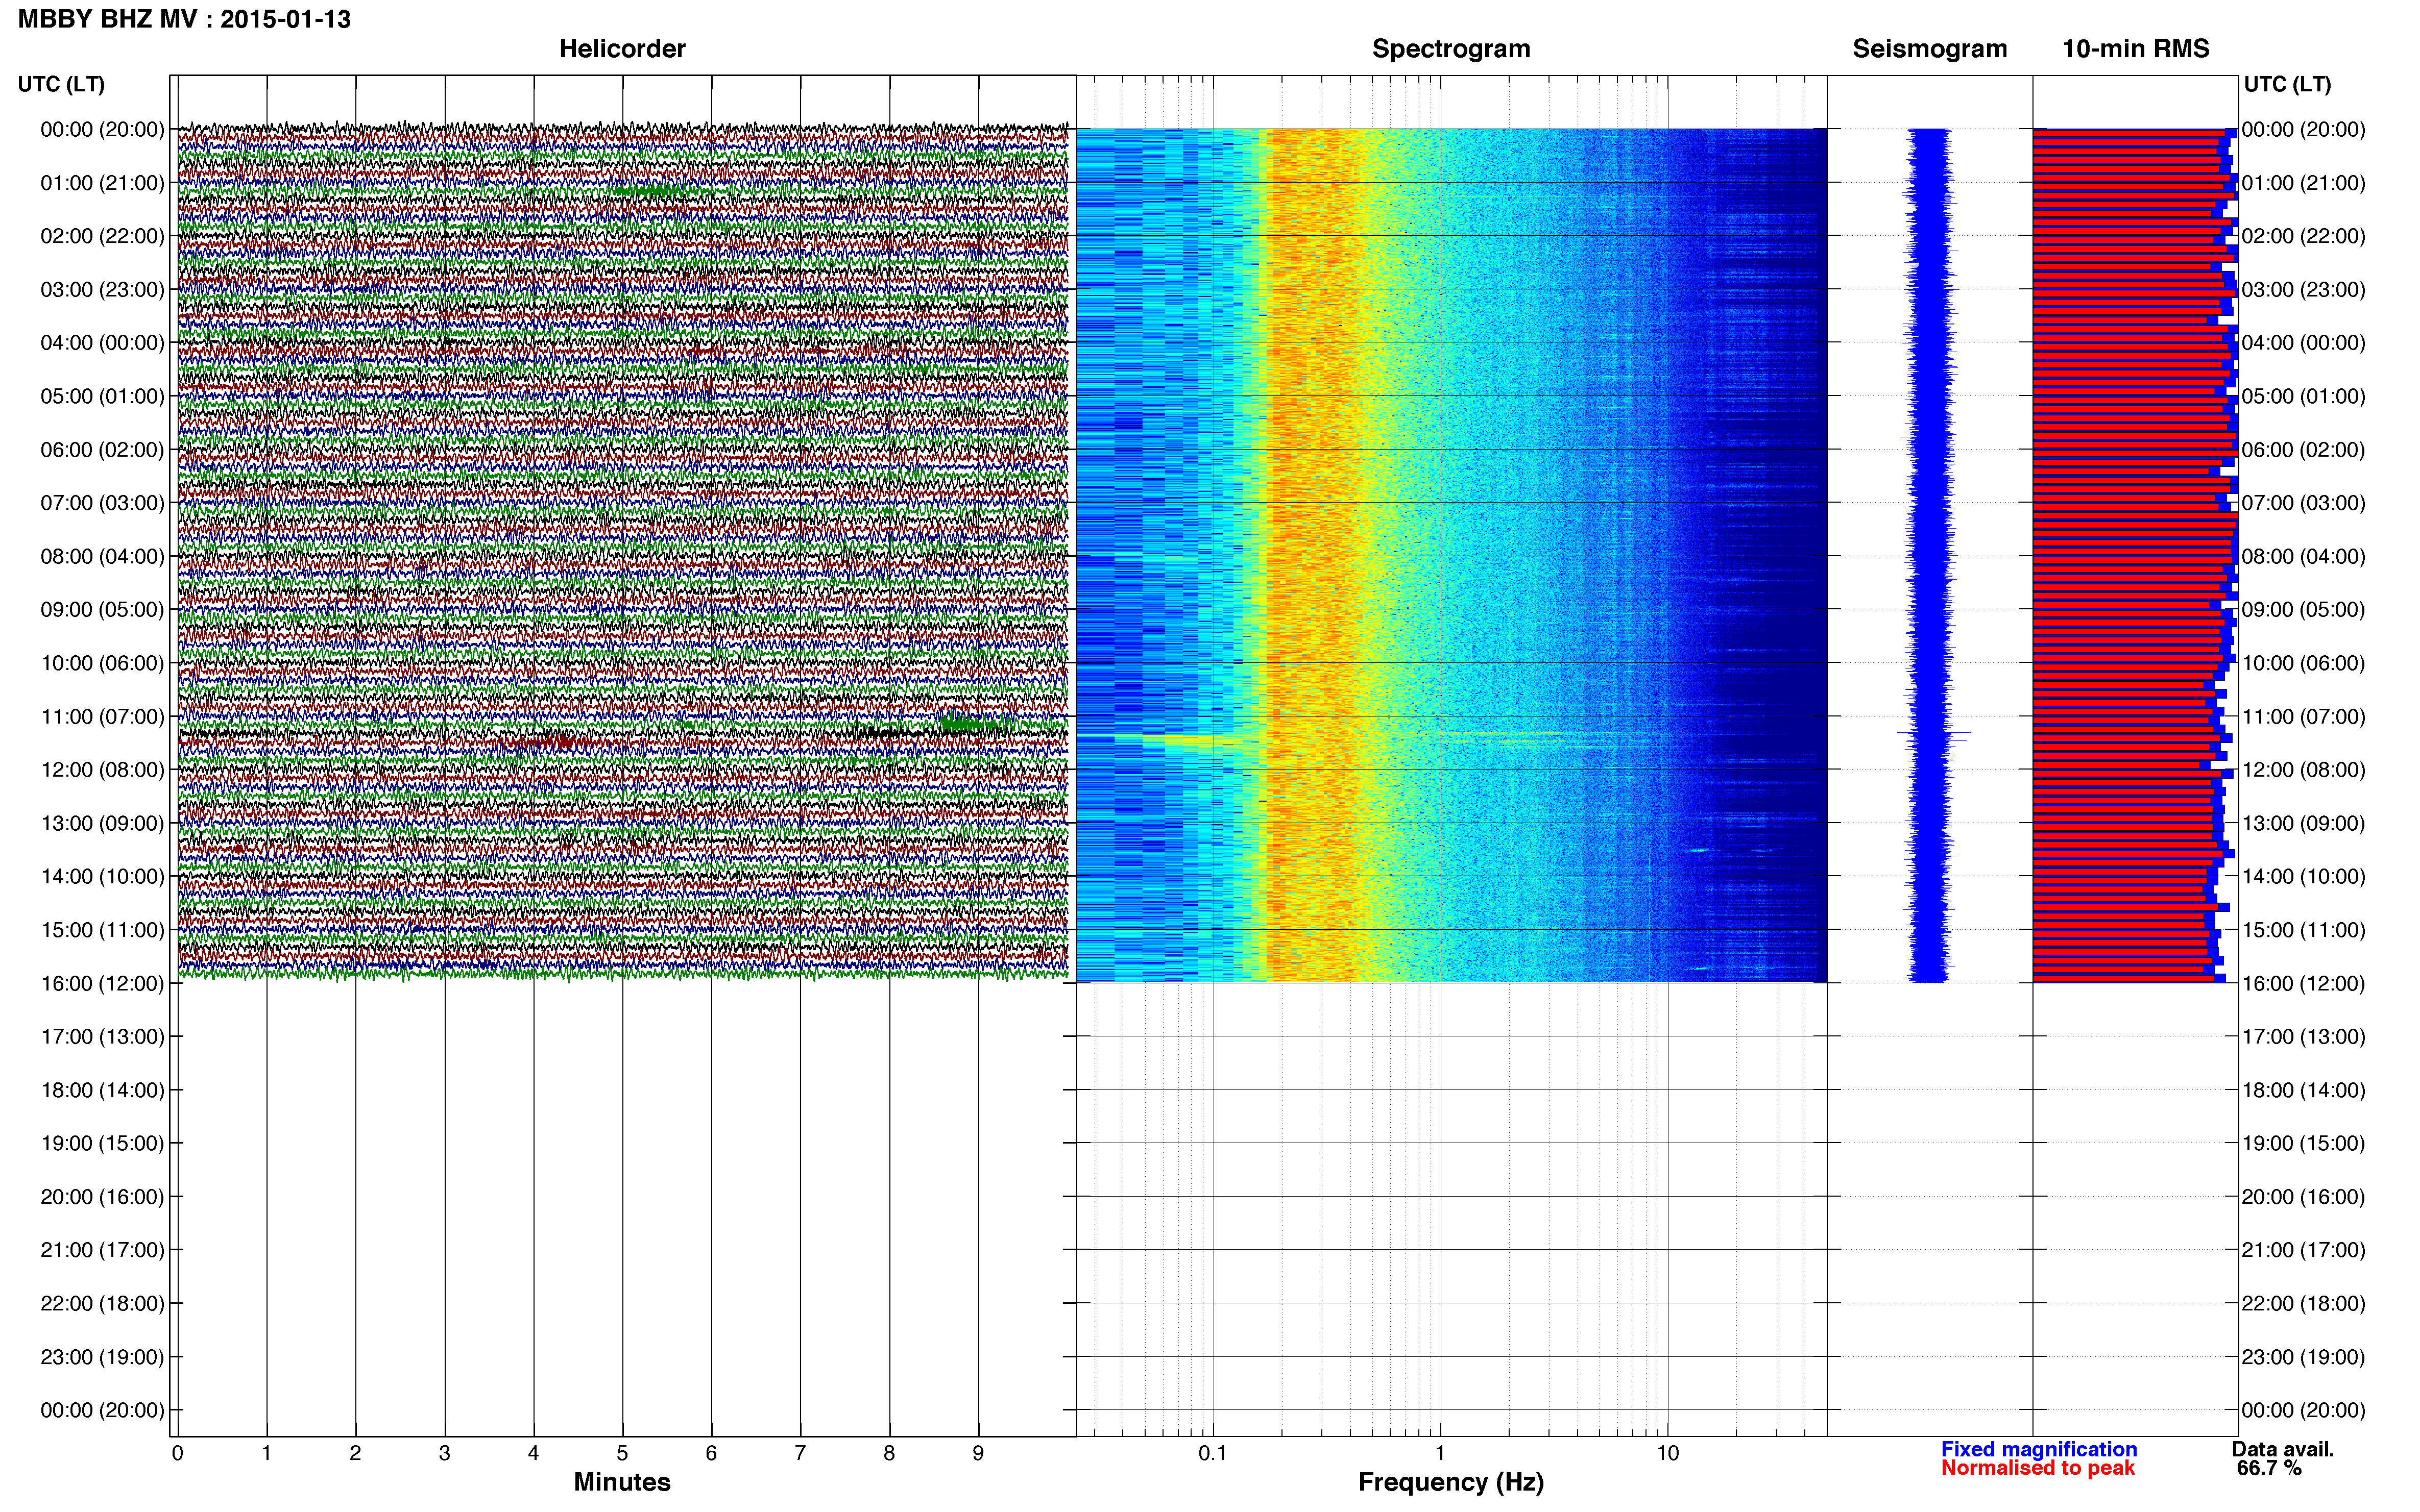Click the 66.7 % data availability value
The width and height of the screenshot is (2420, 1512).
point(2269,1468)
